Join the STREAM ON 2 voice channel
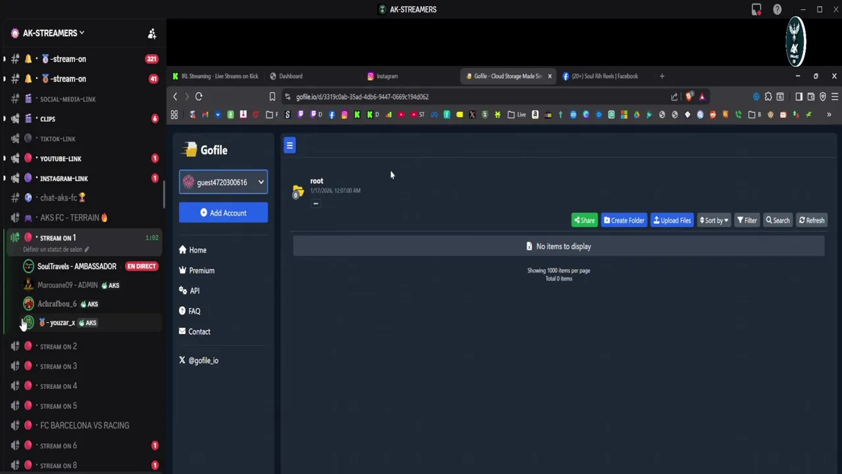The height and width of the screenshot is (474, 842). [x=83, y=347]
